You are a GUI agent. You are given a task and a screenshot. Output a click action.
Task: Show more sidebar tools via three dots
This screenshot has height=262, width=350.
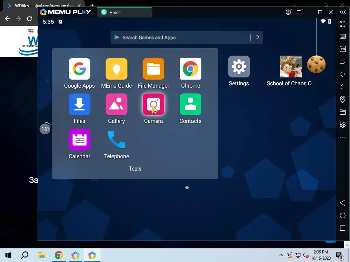click(342, 137)
